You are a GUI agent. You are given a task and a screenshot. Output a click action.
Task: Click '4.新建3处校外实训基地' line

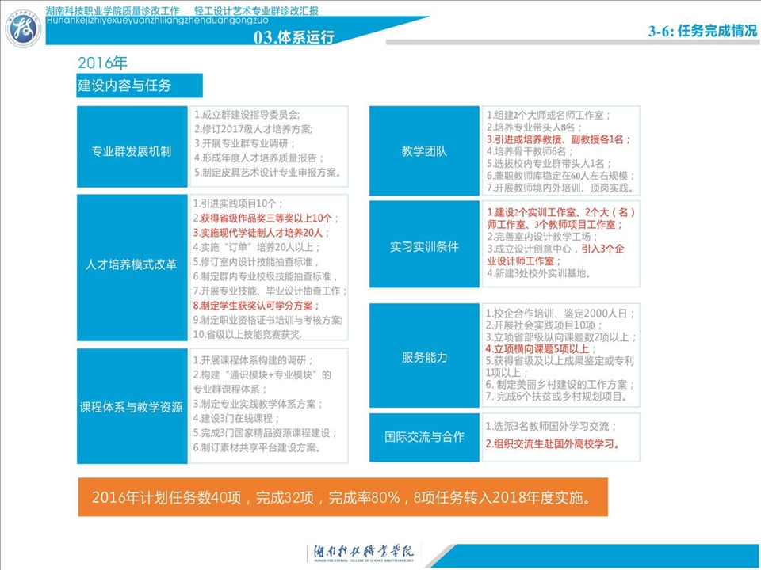click(539, 273)
